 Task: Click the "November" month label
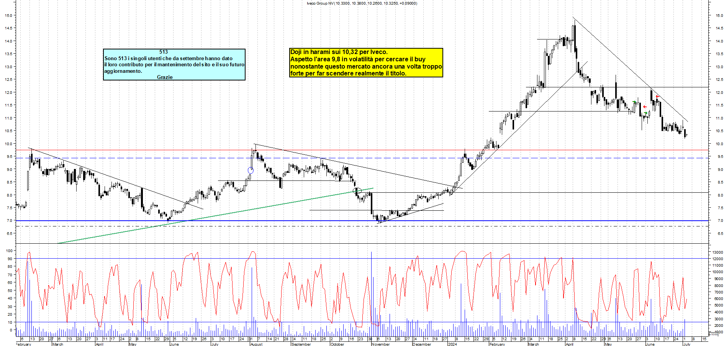click(x=380, y=344)
